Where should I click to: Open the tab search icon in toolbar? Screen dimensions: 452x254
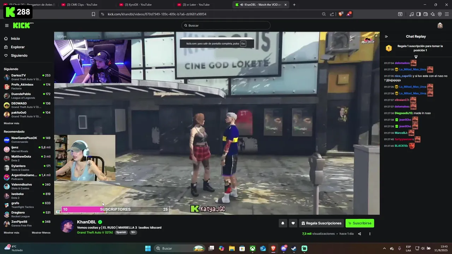point(400,14)
